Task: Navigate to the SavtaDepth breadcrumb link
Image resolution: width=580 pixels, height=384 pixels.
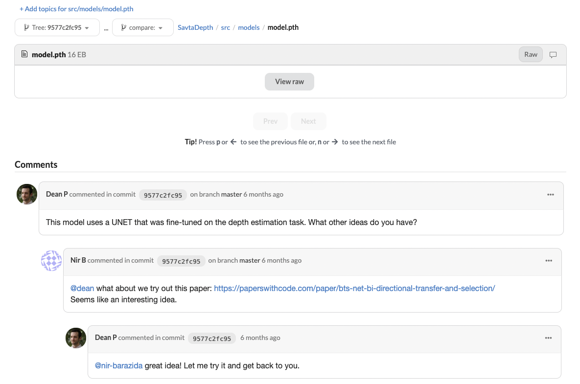Action: point(195,27)
